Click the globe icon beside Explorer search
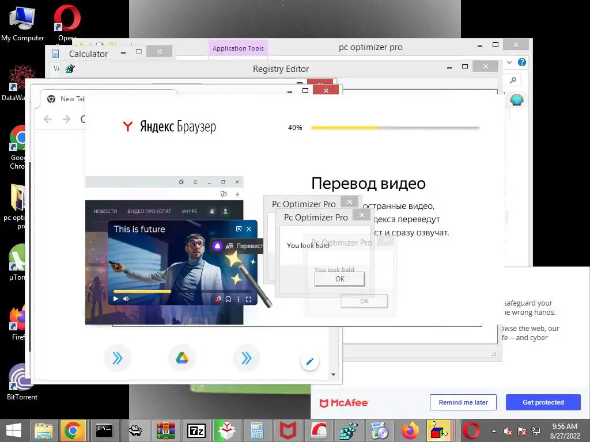The height and width of the screenshot is (442, 590). pos(517,100)
